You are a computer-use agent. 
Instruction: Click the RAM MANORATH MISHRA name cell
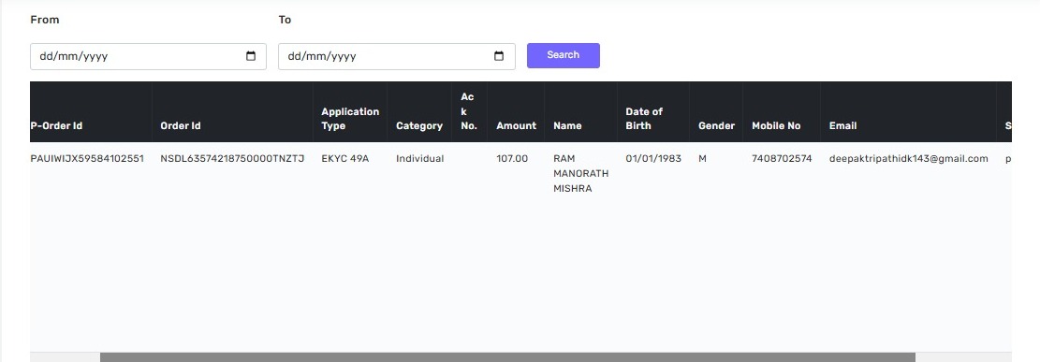pos(580,174)
